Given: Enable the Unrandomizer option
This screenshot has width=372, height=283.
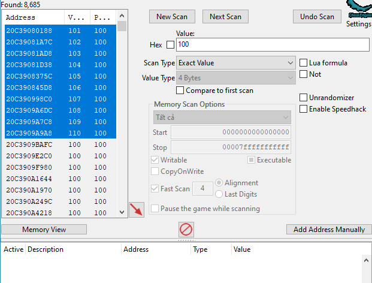Looking at the screenshot, I should (304, 97).
